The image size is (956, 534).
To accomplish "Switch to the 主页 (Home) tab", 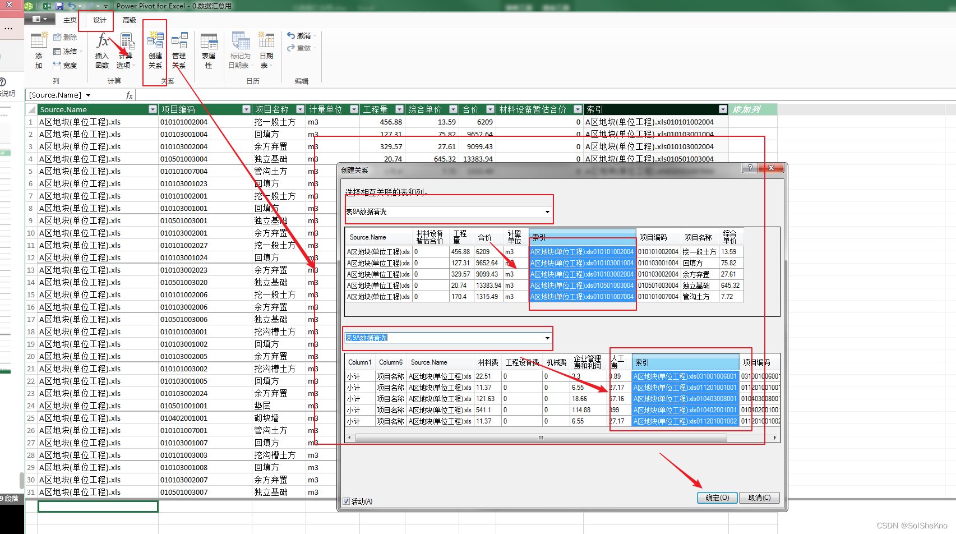I will click(x=70, y=20).
